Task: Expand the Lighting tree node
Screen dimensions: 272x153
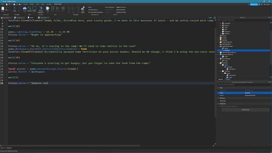Action: (x=218, y=40)
